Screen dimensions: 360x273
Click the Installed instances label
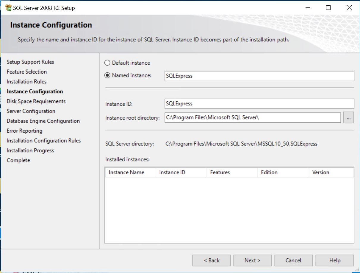(x=127, y=159)
